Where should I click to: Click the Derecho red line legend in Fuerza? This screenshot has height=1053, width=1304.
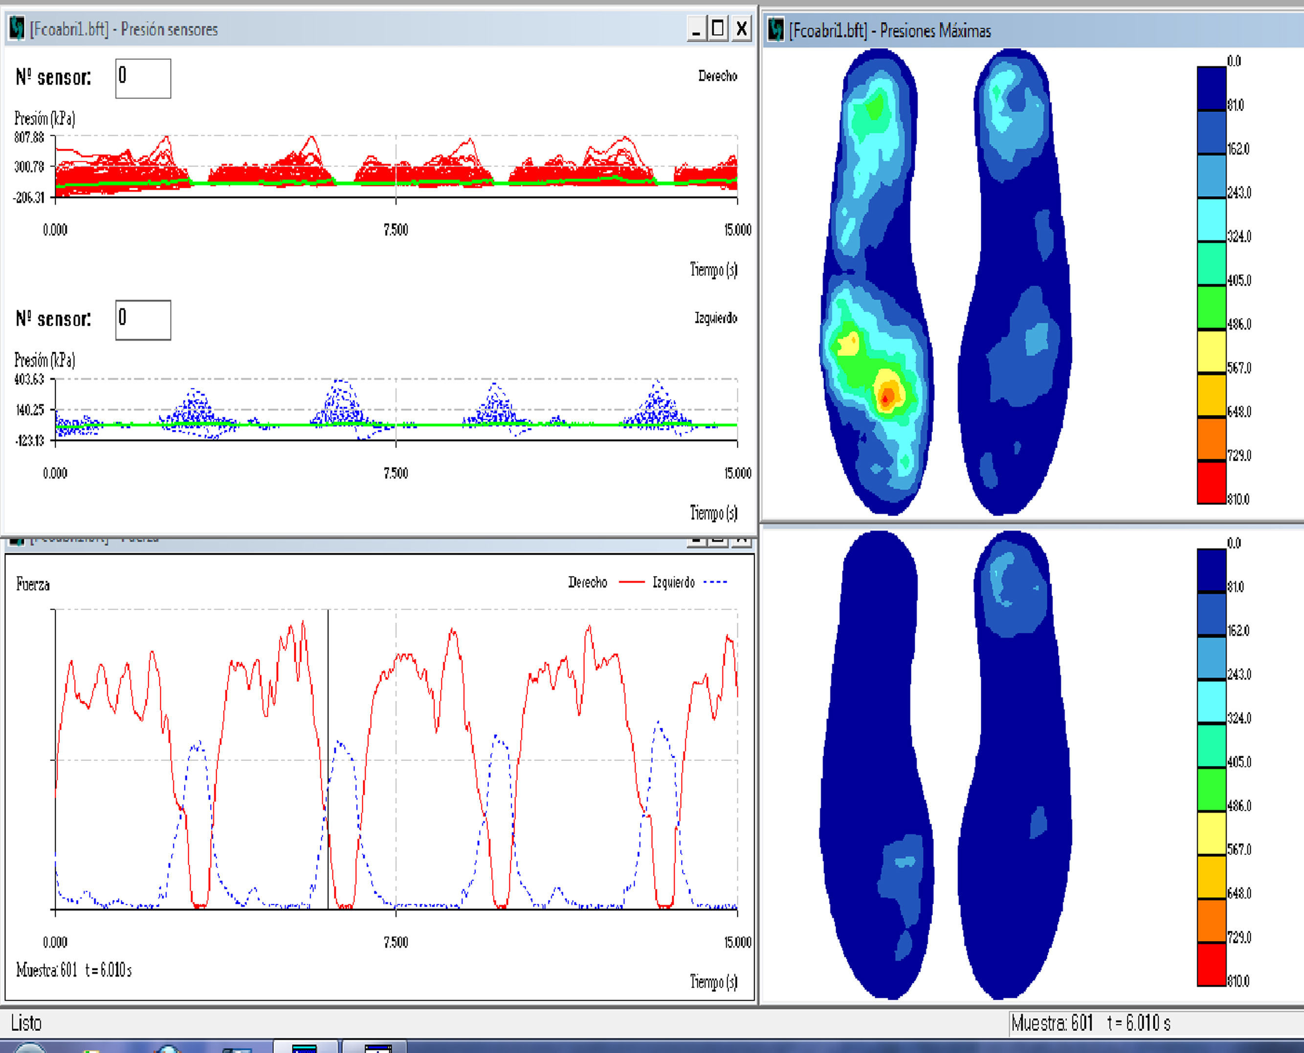[x=631, y=583]
